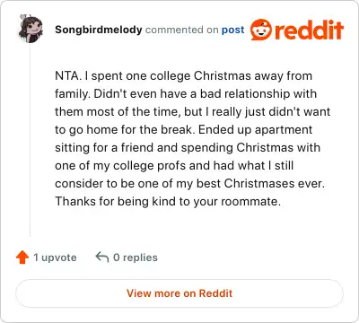Image resolution: width=359 pixels, height=323 pixels.
Task: Collapse the comment using the vertical thread line
Action: [x=30, y=141]
